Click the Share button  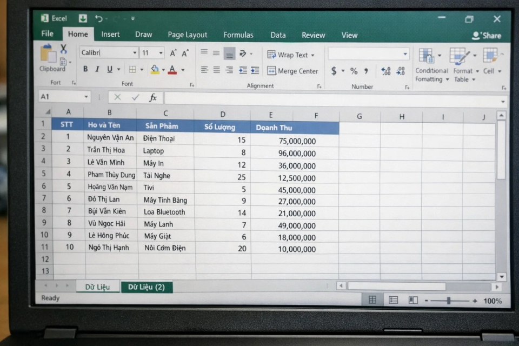point(486,35)
